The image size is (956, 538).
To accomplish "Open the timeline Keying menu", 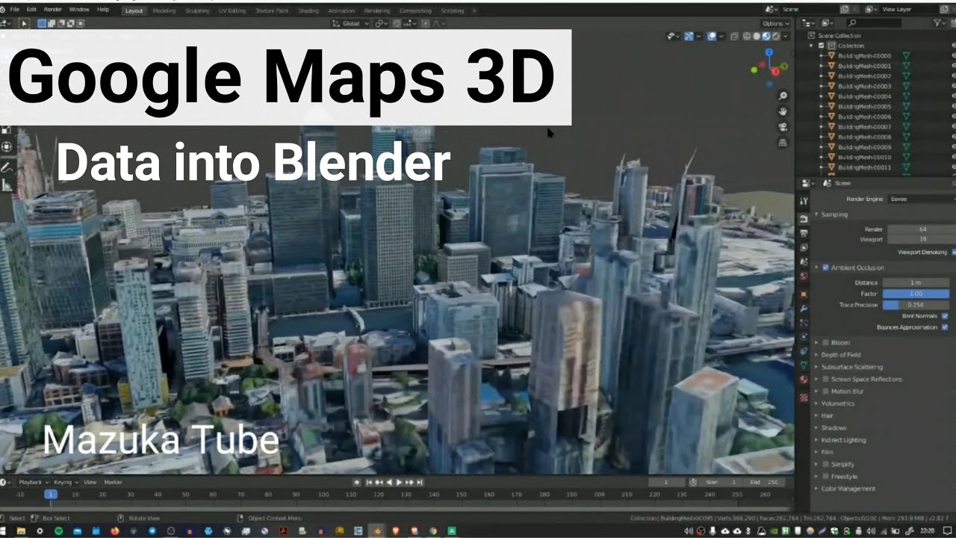I will (x=64, y=482).
